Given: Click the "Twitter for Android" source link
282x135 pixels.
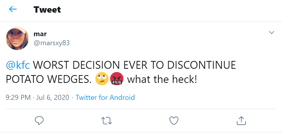Looking at the screenshot, I should tap(105, 97).
